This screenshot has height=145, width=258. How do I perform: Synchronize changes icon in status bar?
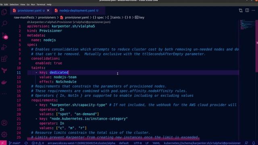click(x=26, y=143)
